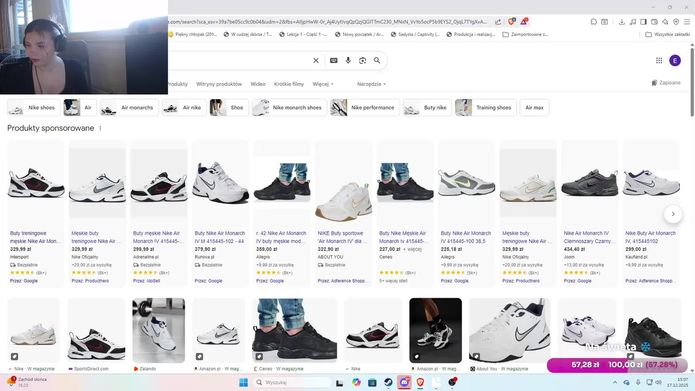The height and width of the screenshot is (391, 695).
Task: Click the Windows taskbar 'Wyszukaj' search box
Action: 292,382
